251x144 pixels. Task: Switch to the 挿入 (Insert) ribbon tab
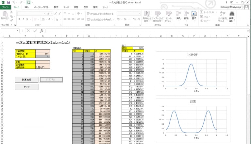click(27, 7)
